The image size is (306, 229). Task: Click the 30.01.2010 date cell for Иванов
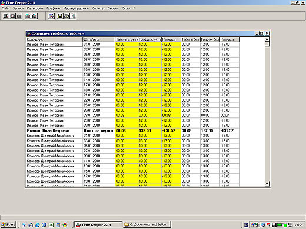(99, 126)
